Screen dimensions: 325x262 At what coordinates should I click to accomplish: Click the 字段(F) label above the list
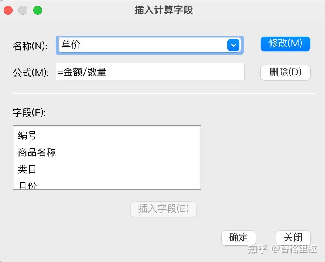tap(30, 113)
